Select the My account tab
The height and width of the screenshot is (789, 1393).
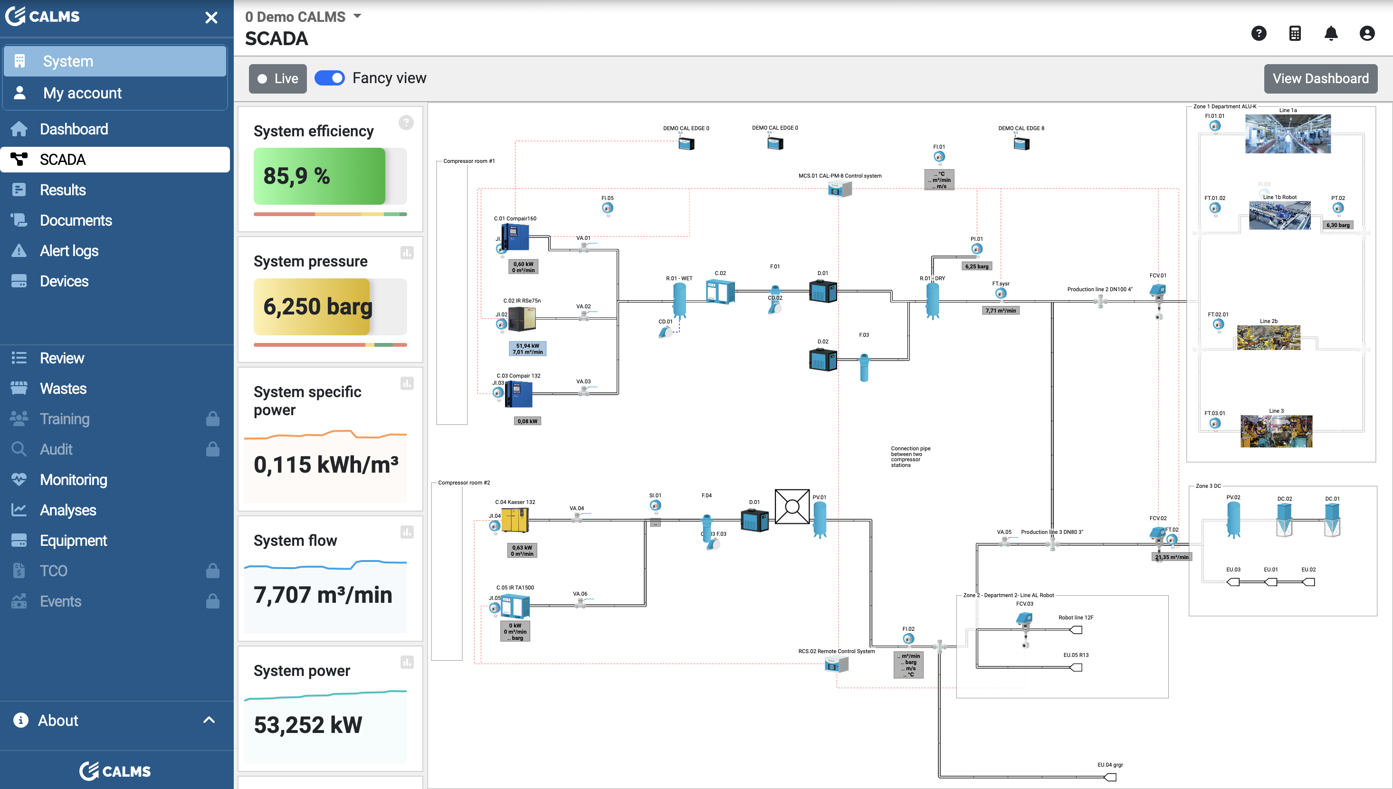tap(115, 93)
